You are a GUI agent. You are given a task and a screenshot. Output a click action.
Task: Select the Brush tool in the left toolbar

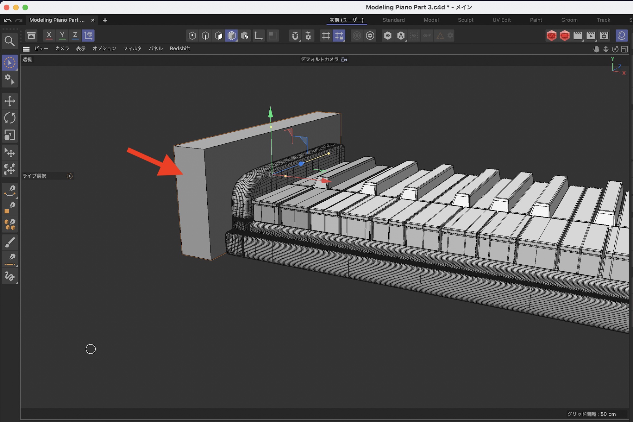[9, 242]
